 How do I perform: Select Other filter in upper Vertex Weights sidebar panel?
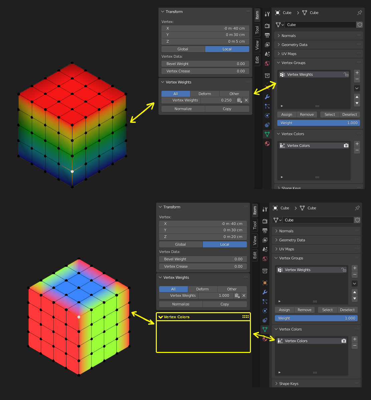point(234,94)
